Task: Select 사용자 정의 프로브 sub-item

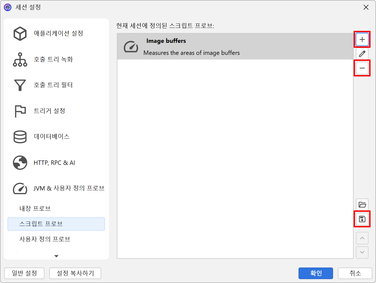Action: (45, 239)
